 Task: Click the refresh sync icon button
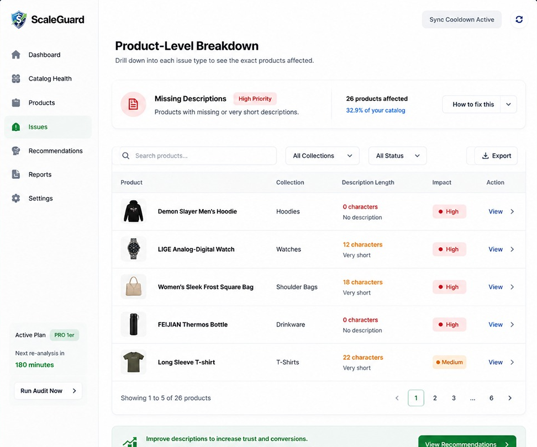[519, 19]
